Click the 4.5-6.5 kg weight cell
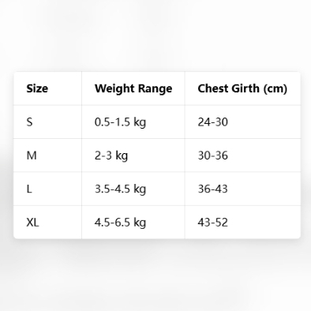 [x=133, y=223]
